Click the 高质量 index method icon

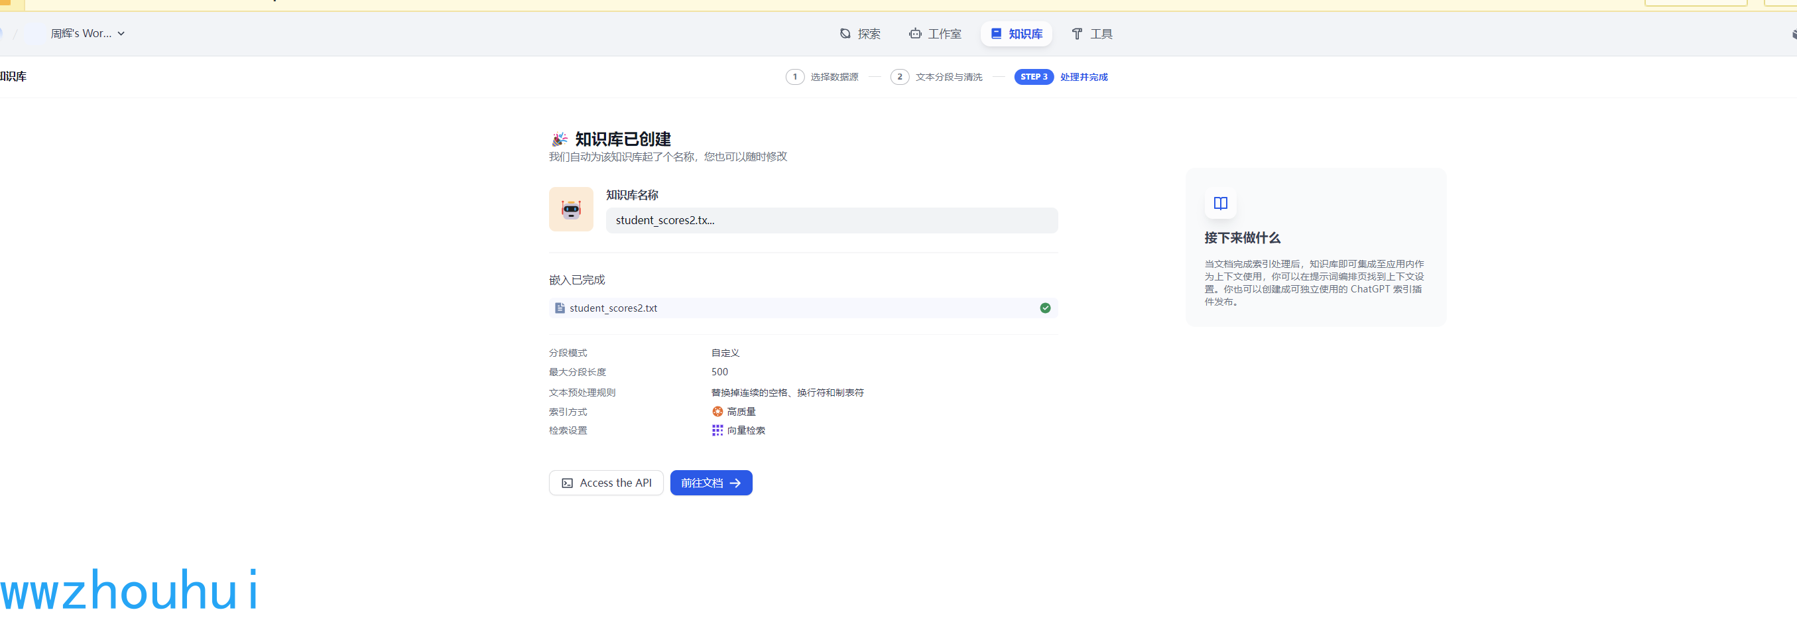[717, 412]
